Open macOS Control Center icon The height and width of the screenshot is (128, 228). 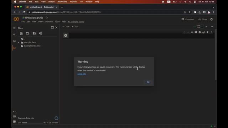coord(195,2)
